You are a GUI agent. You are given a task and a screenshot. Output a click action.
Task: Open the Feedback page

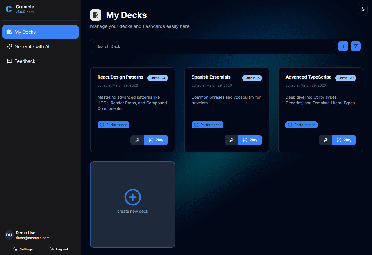40,61
